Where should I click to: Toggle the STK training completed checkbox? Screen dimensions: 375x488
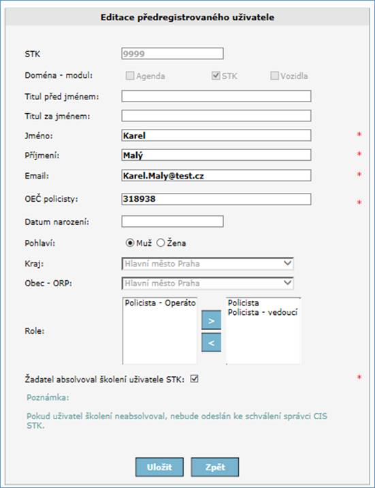click(195, 379)
